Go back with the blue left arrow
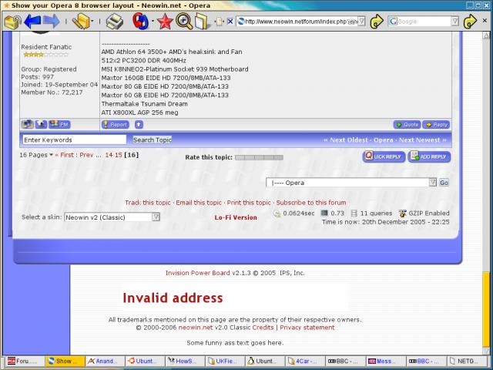493x370 pixels. 32,21
